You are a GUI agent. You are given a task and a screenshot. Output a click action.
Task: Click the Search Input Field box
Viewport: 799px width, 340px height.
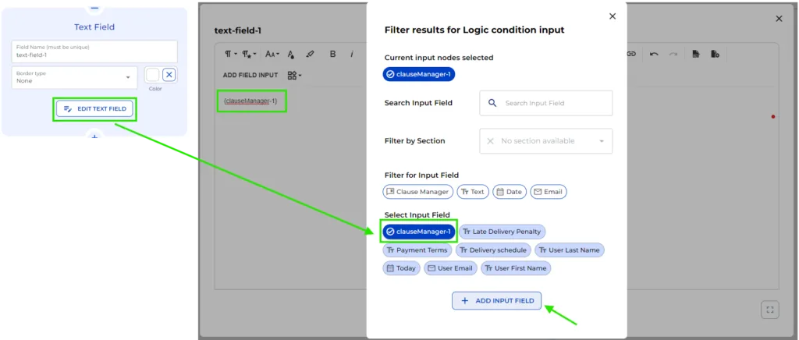point(545,103)
